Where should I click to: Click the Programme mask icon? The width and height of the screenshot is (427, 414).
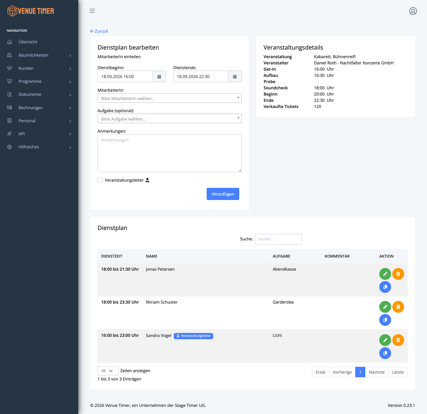tap(9, 81)
